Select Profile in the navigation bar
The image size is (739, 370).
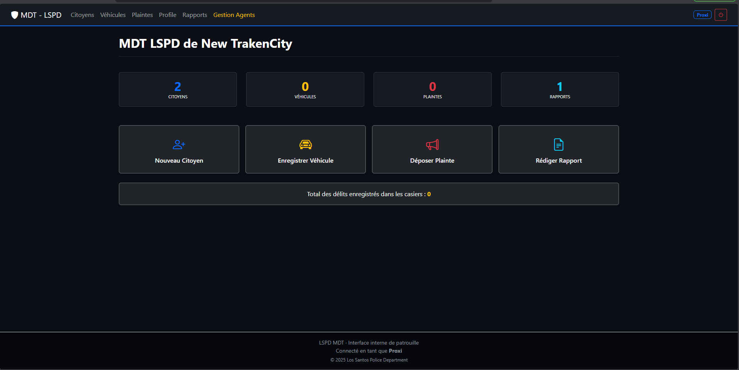167,15
